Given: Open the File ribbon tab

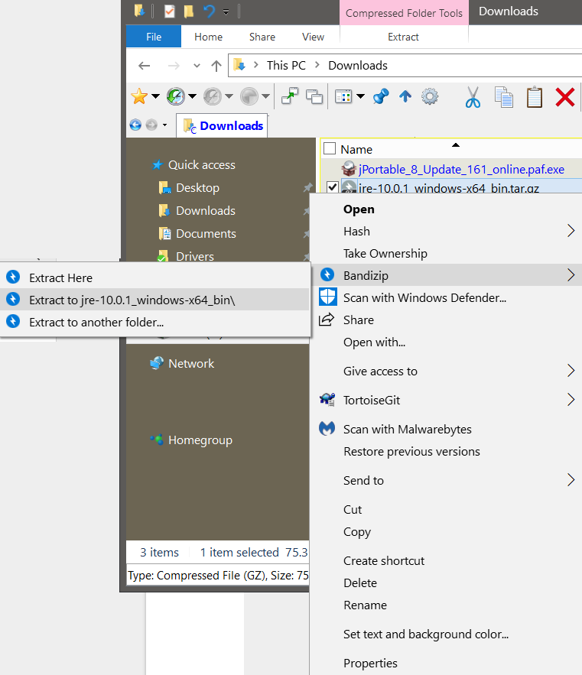Looking at the screenshot, I should point(154,37).
